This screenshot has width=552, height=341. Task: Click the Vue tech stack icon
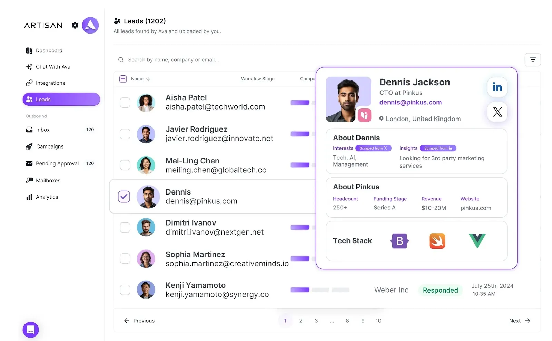[477, 241]
